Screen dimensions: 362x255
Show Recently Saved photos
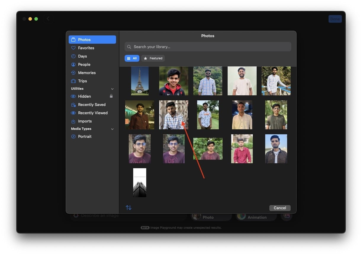coord(92,104)
